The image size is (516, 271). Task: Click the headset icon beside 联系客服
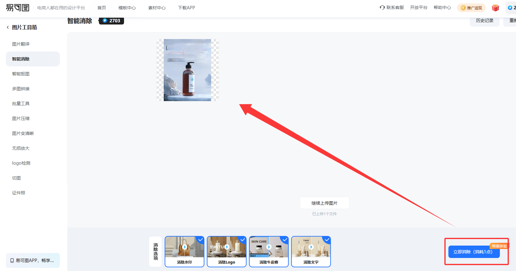(382, 7)
